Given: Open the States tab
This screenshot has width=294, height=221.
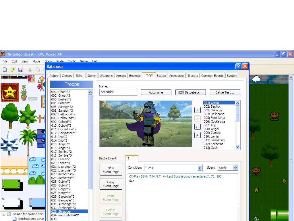Looking at the screenshot, I should [x=161, y=76].
